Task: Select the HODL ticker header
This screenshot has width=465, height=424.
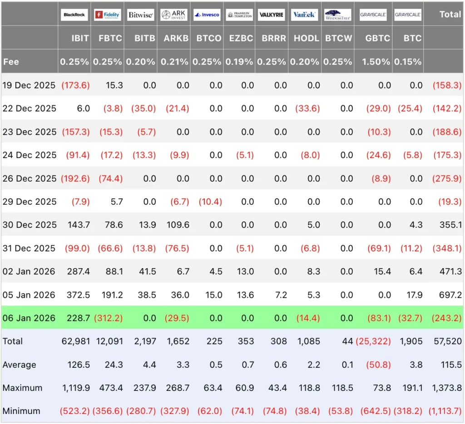Action: [307, 38]
